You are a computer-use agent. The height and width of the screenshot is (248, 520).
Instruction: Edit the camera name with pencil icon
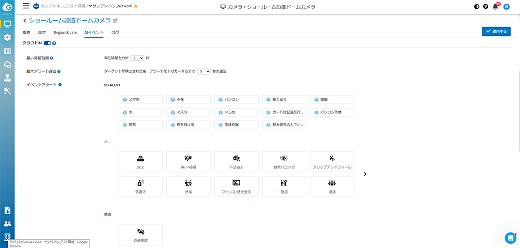pyautogui.click(x=115, y=21)
